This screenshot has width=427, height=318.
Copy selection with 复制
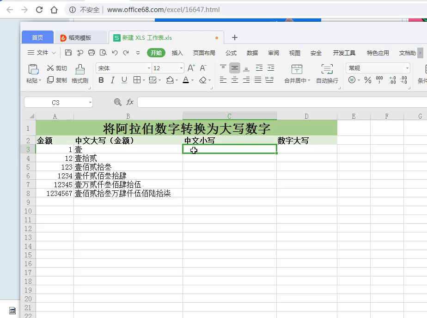pos(57,80)
